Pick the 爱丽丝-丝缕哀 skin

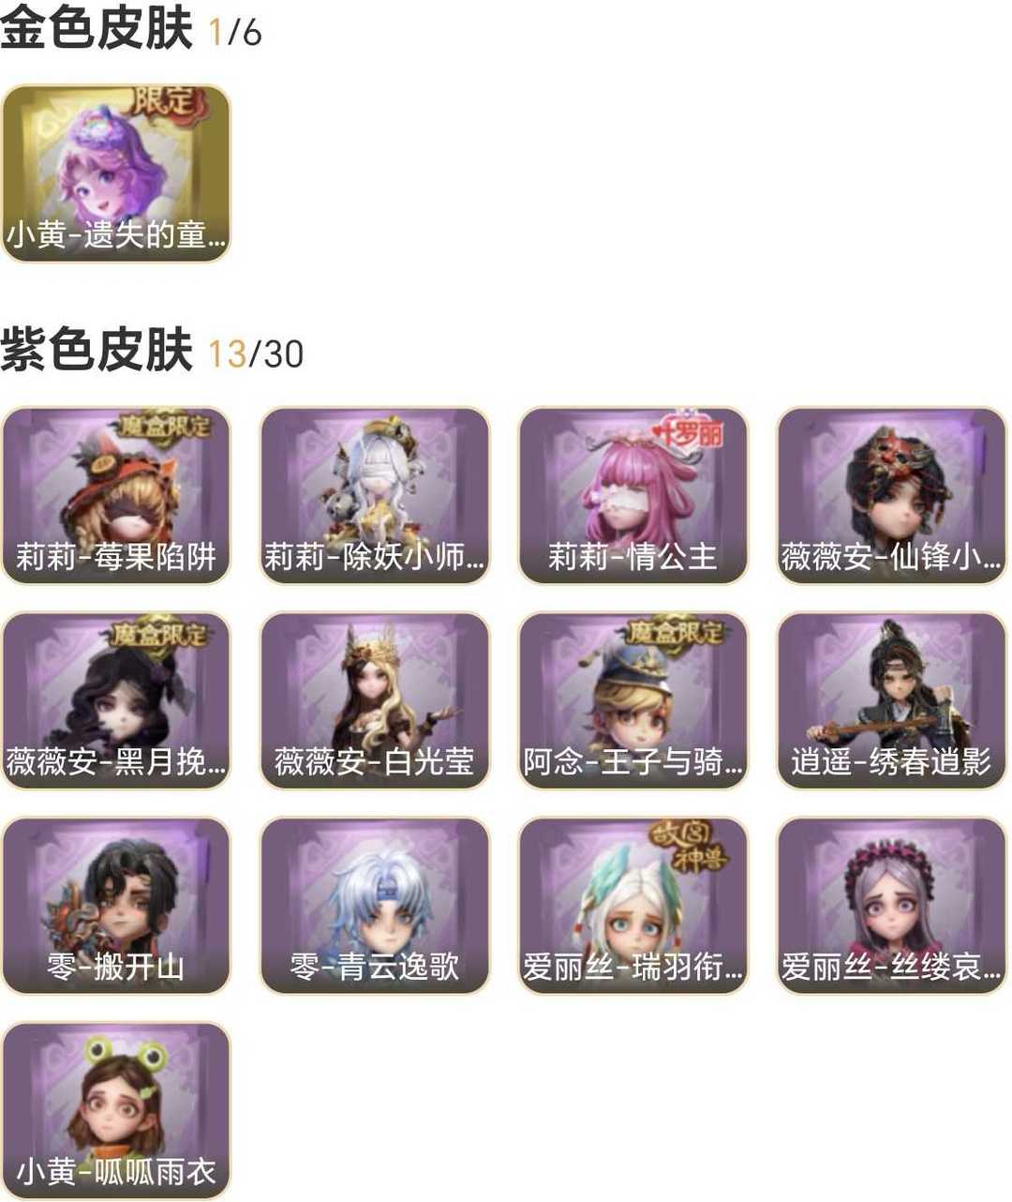click(x=892, y=906)
